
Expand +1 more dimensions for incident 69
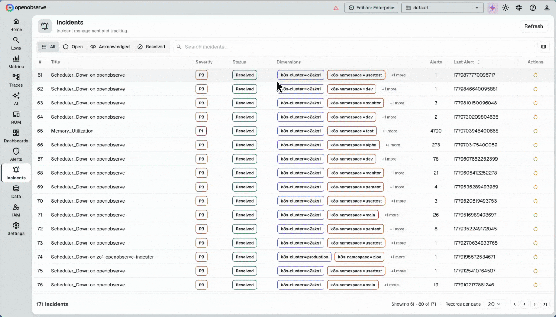pos(397,187)
